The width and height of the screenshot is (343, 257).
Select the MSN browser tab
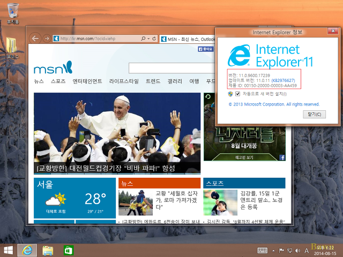tap(188, 39)
